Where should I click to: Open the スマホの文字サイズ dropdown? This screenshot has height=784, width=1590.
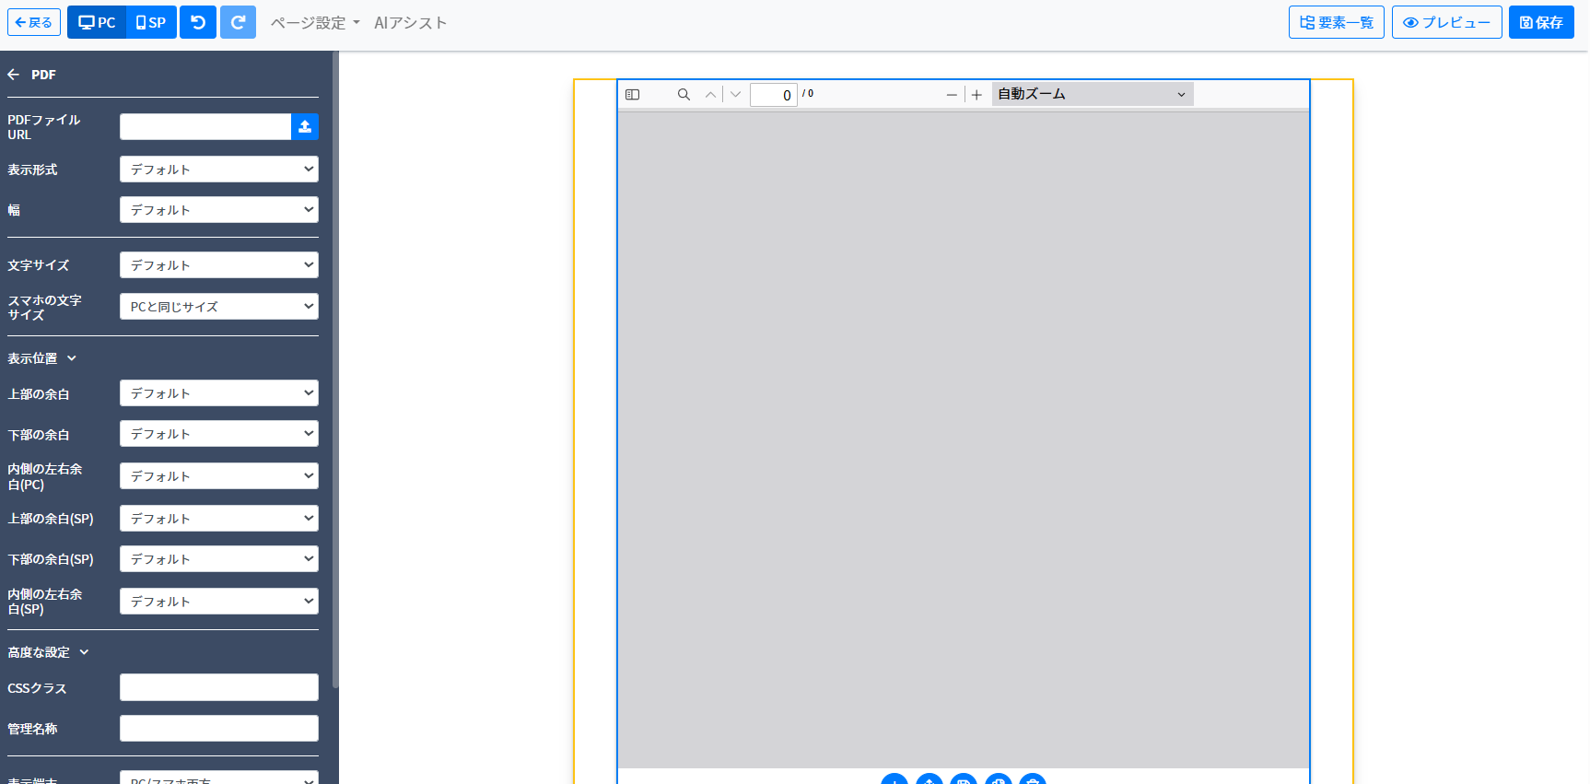coord(218,307)
